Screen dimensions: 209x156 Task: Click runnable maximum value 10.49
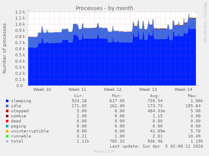click(x=194, y=136)
